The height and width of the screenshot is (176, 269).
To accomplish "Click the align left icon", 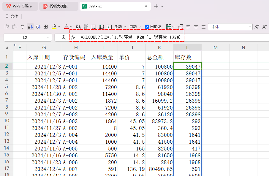I will click(188, 27).
